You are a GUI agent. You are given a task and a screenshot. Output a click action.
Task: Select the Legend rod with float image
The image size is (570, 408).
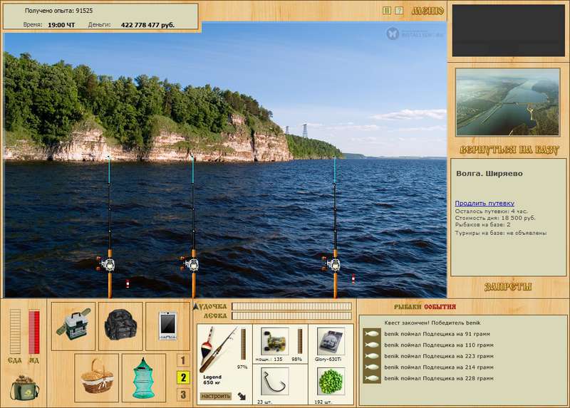tap(218, 350)
